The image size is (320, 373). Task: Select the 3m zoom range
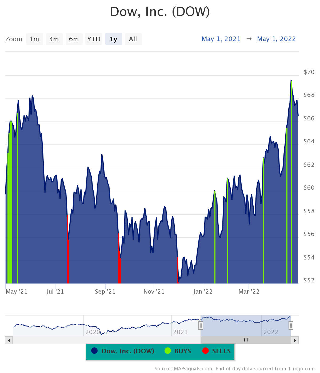click(x=54, y=39)
